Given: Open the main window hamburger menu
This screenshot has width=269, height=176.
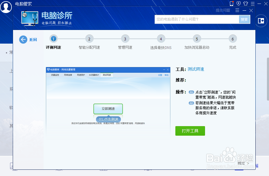Looking at the screenshot, I should (252, 4).
